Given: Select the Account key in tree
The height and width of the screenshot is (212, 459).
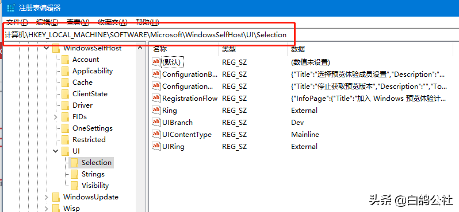Looking at the screenshot, I should [x=86, y=60].
